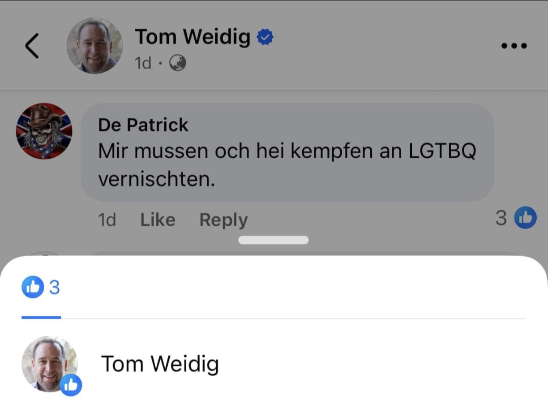Image resolution: width=548 pixels, height=406 pixels.
Task: Click the blue verified badge in header
Action: (265, 37)
